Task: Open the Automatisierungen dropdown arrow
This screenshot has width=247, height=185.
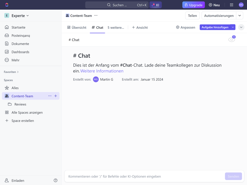Action: click(240, 16)
